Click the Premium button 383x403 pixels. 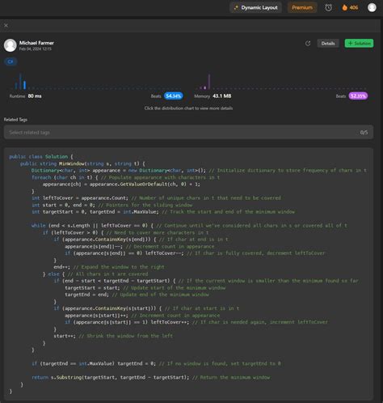[302, 7]
